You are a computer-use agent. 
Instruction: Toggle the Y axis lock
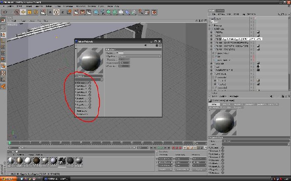click(x=57, y=12)
